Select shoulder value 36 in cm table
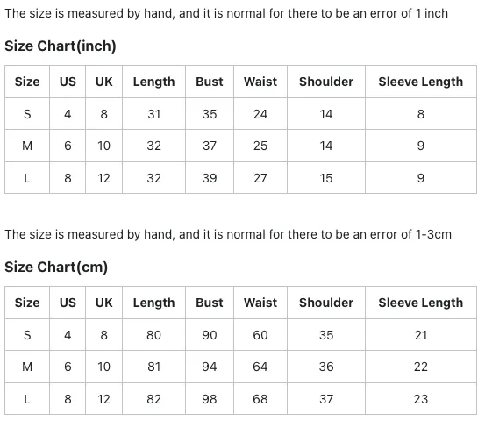 [326, 367]
